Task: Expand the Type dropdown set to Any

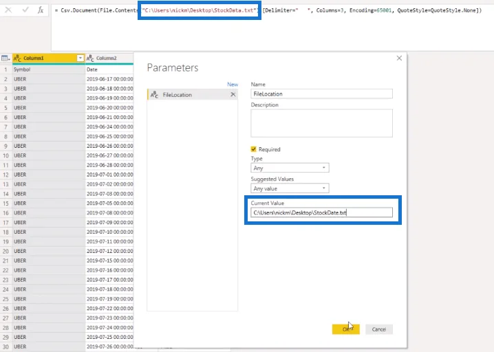Action: pos(290,168)
